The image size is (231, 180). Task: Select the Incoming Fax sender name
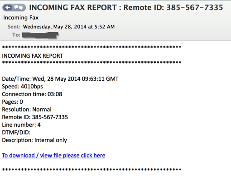point(21,18)
